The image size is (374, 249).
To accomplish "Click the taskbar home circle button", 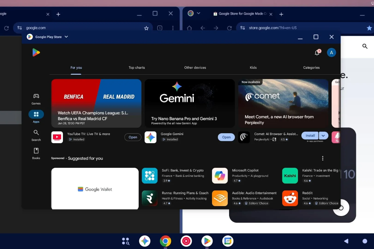I will pyautogui.click(x=365, y=241).
